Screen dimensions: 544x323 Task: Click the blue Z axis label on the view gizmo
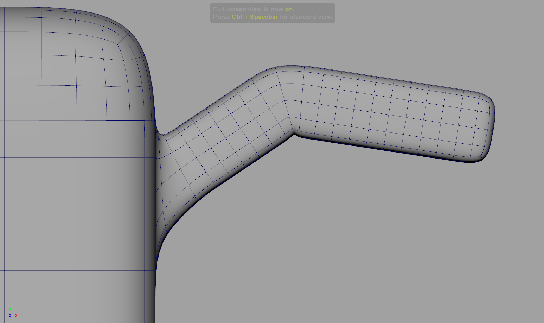point(10,316)
